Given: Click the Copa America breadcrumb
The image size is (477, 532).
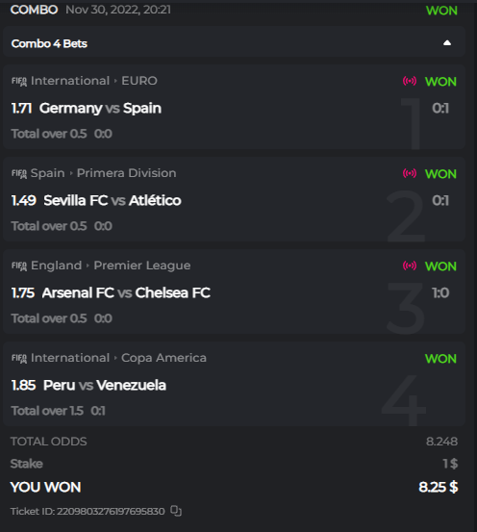Looking at the screenshot, I should tap(163, 358).
